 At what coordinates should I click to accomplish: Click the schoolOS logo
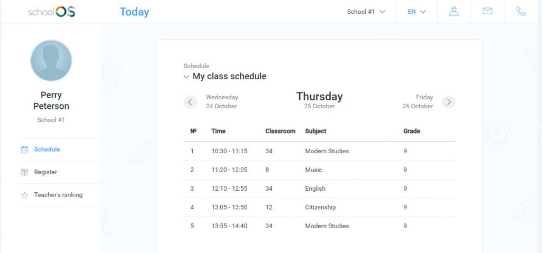(52, 12)
